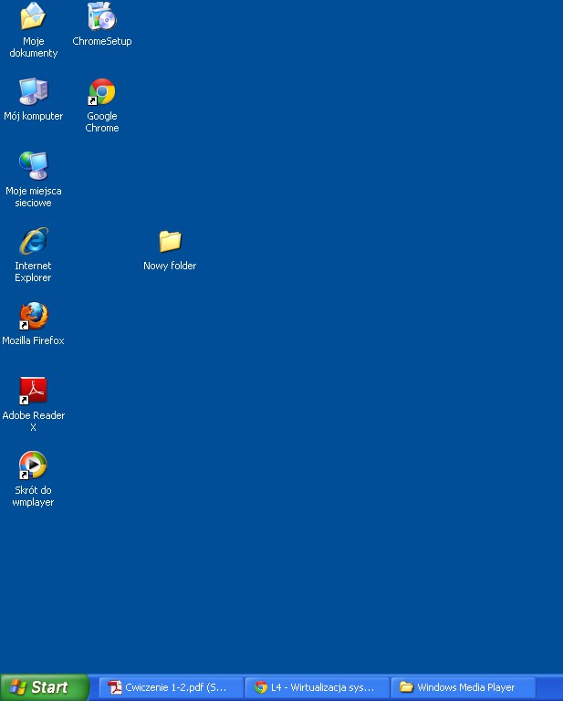Switch to L4 - Wirtualizacja Chrome window

tap(317, 687)
